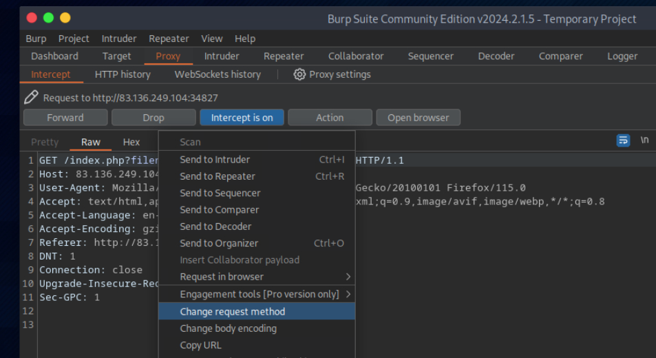656x358 pixels.
Task: Click the Drop button
Action: pyautogui.click(x=154, y=118)
